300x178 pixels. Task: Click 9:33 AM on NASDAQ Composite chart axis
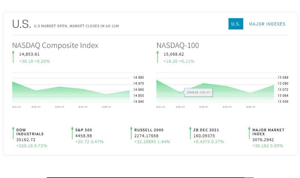pos(59,107)
